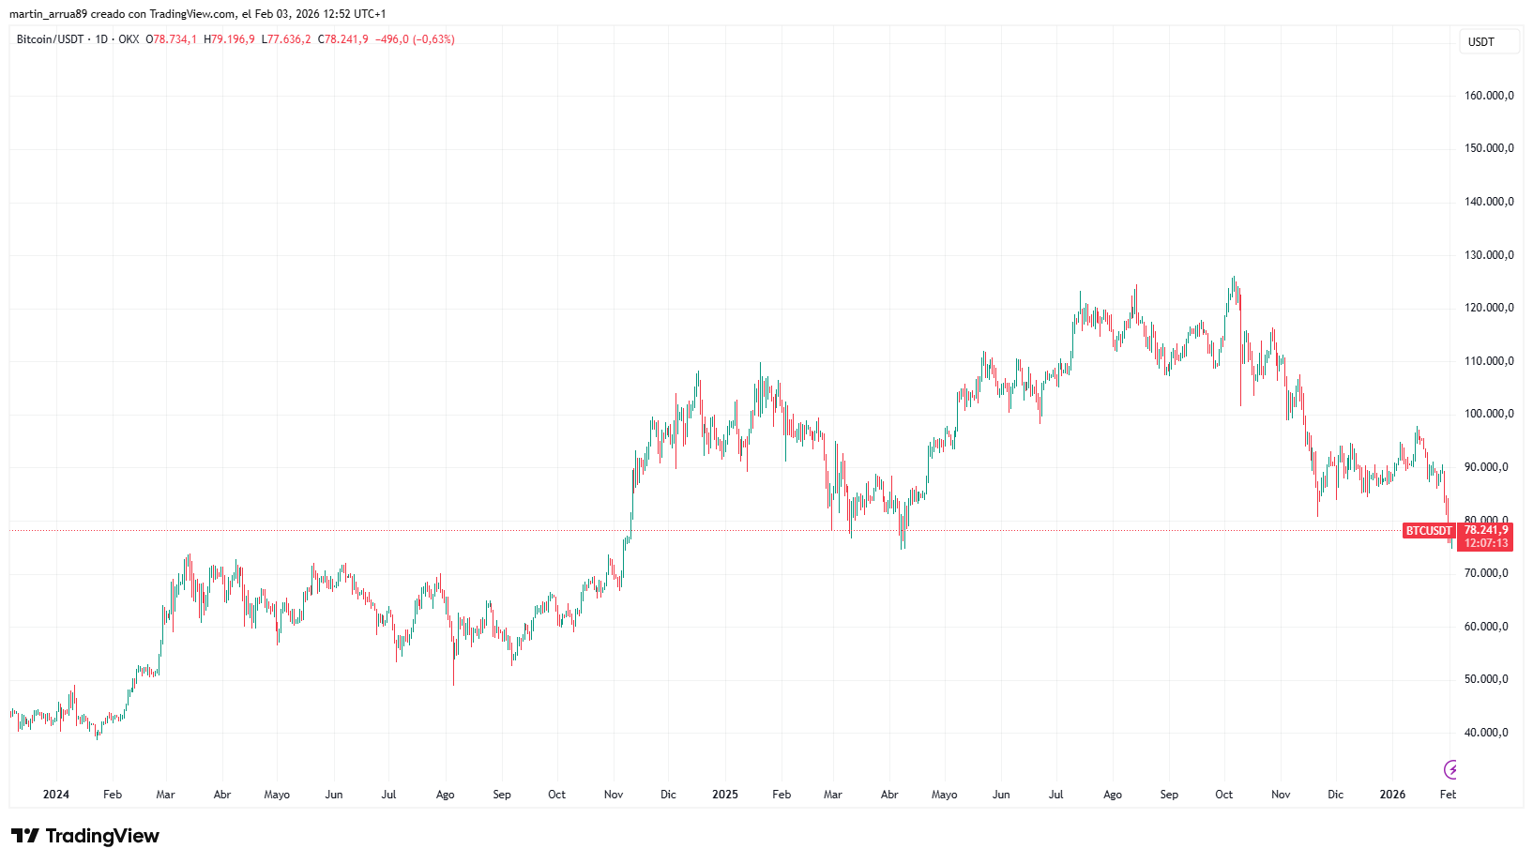Click the high price value H79.196,9
Image resolution: width=1533 pixels, height=864 pixels.
(x=229, y=39)
